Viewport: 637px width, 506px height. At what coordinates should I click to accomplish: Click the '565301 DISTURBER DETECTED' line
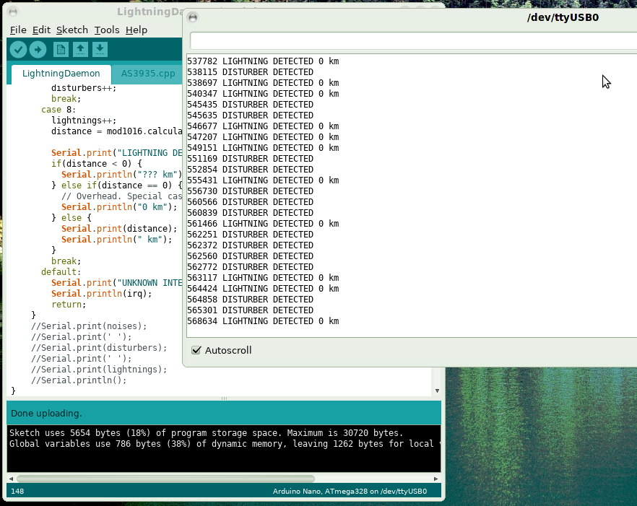tap(250, 310)
